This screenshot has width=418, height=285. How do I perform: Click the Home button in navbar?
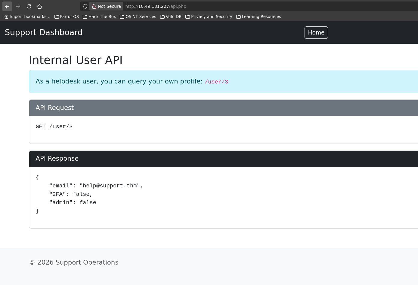tap(316, 32)
